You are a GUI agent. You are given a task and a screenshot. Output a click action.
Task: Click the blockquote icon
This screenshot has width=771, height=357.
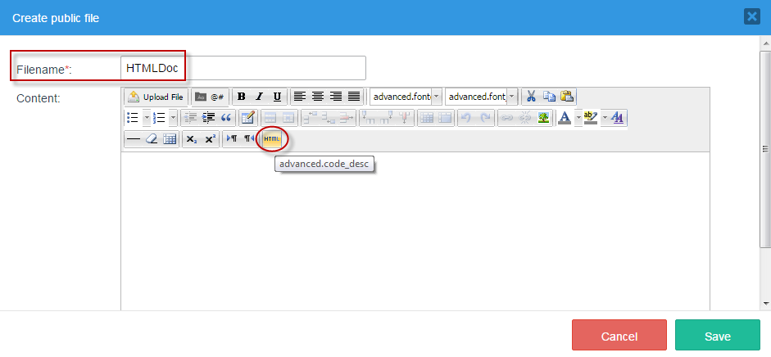226,118
